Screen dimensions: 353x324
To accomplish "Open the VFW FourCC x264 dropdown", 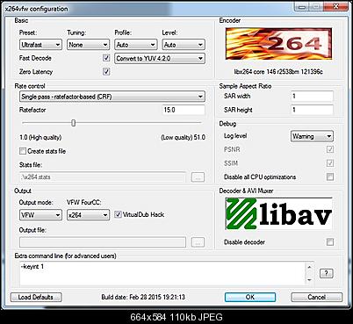I will tap(88, 215).
